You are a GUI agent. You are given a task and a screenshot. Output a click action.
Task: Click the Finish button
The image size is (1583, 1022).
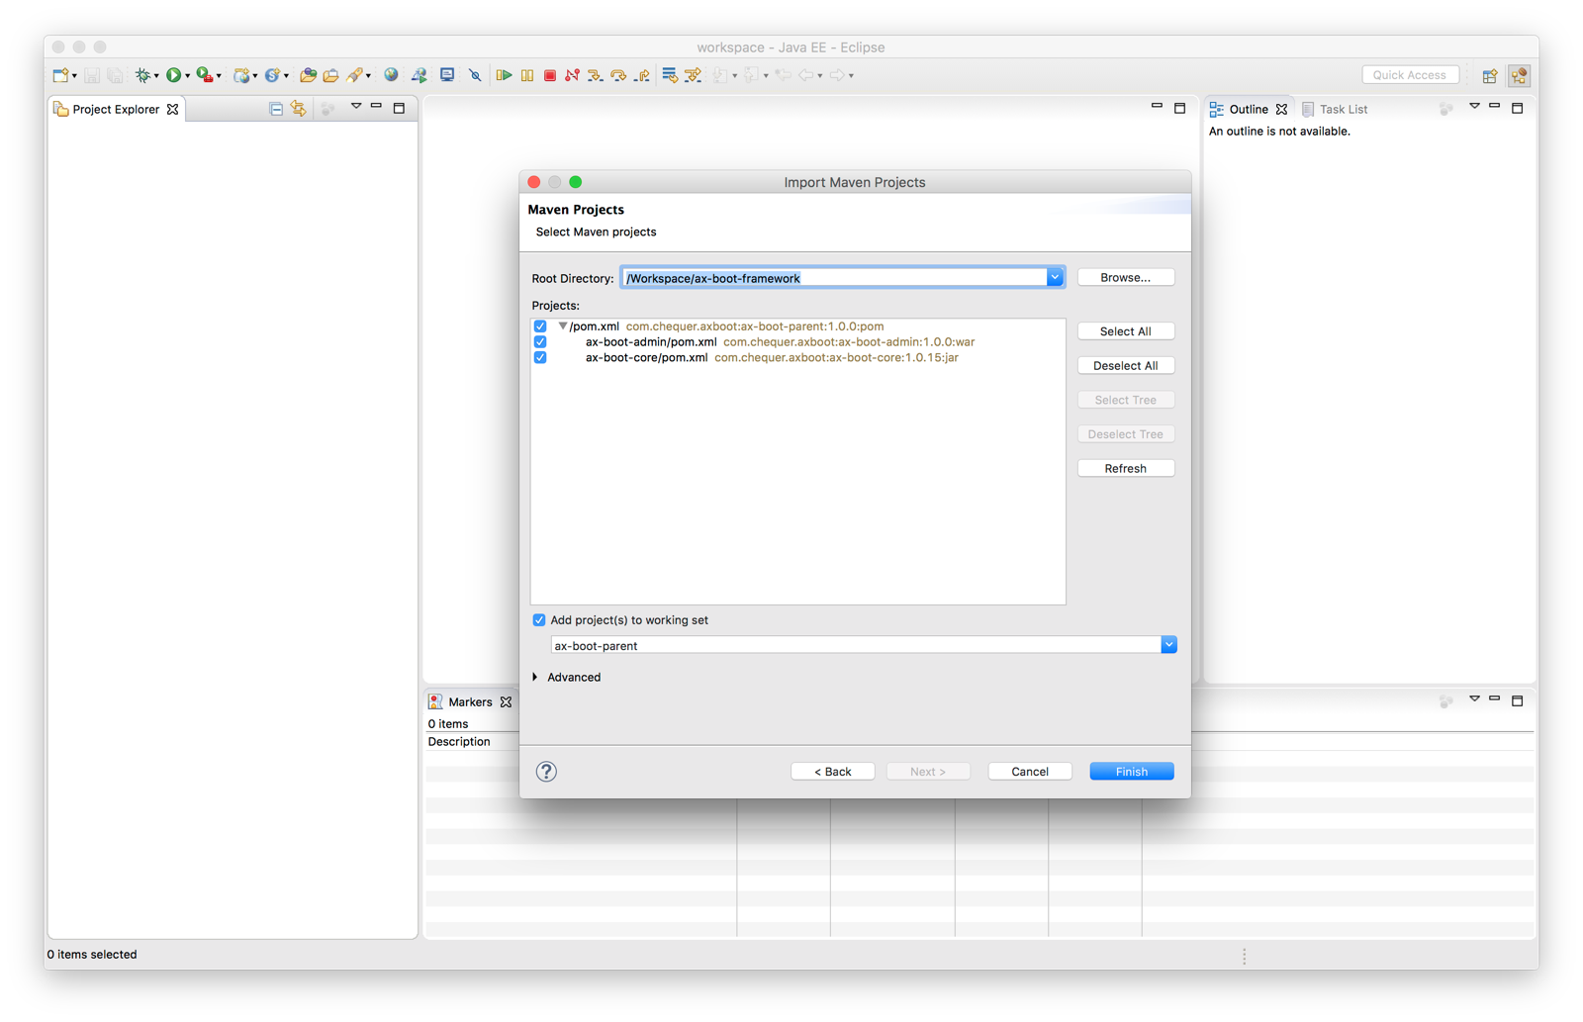1132,772
